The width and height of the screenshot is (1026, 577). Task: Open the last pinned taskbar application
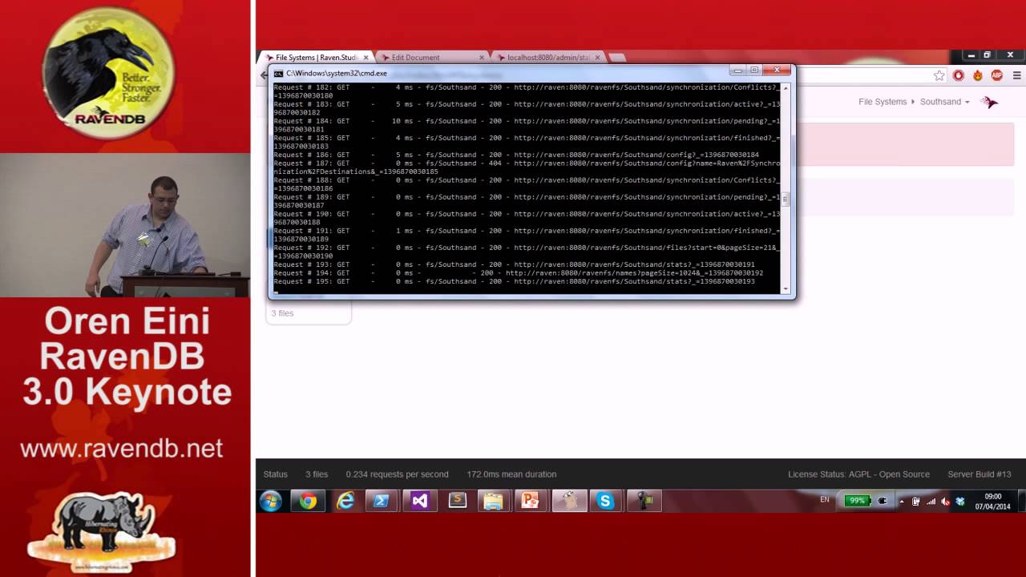[x=644, y=502]
